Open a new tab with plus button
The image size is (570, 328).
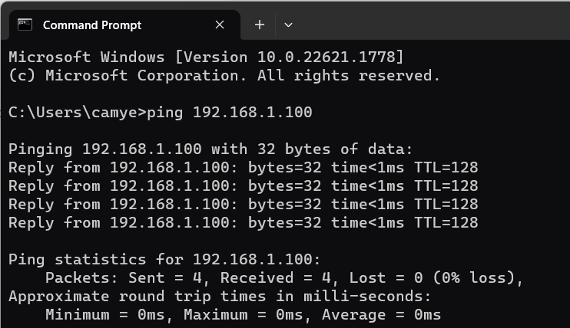[x=260, y=25]
